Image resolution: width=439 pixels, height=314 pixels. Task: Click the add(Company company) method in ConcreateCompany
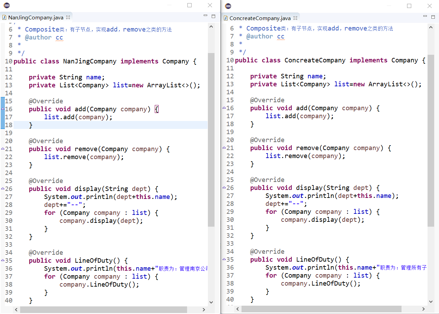coord(315,108)
